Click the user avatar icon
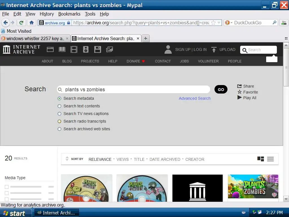The image size is (289, 217). point(168,49)
